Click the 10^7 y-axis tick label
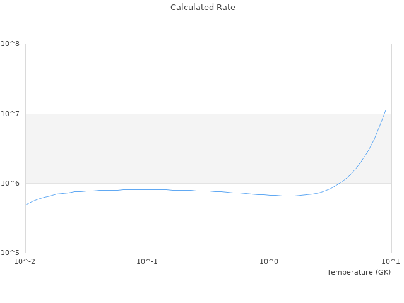Viewport: 404px width, 303px height. pos(10,114)
